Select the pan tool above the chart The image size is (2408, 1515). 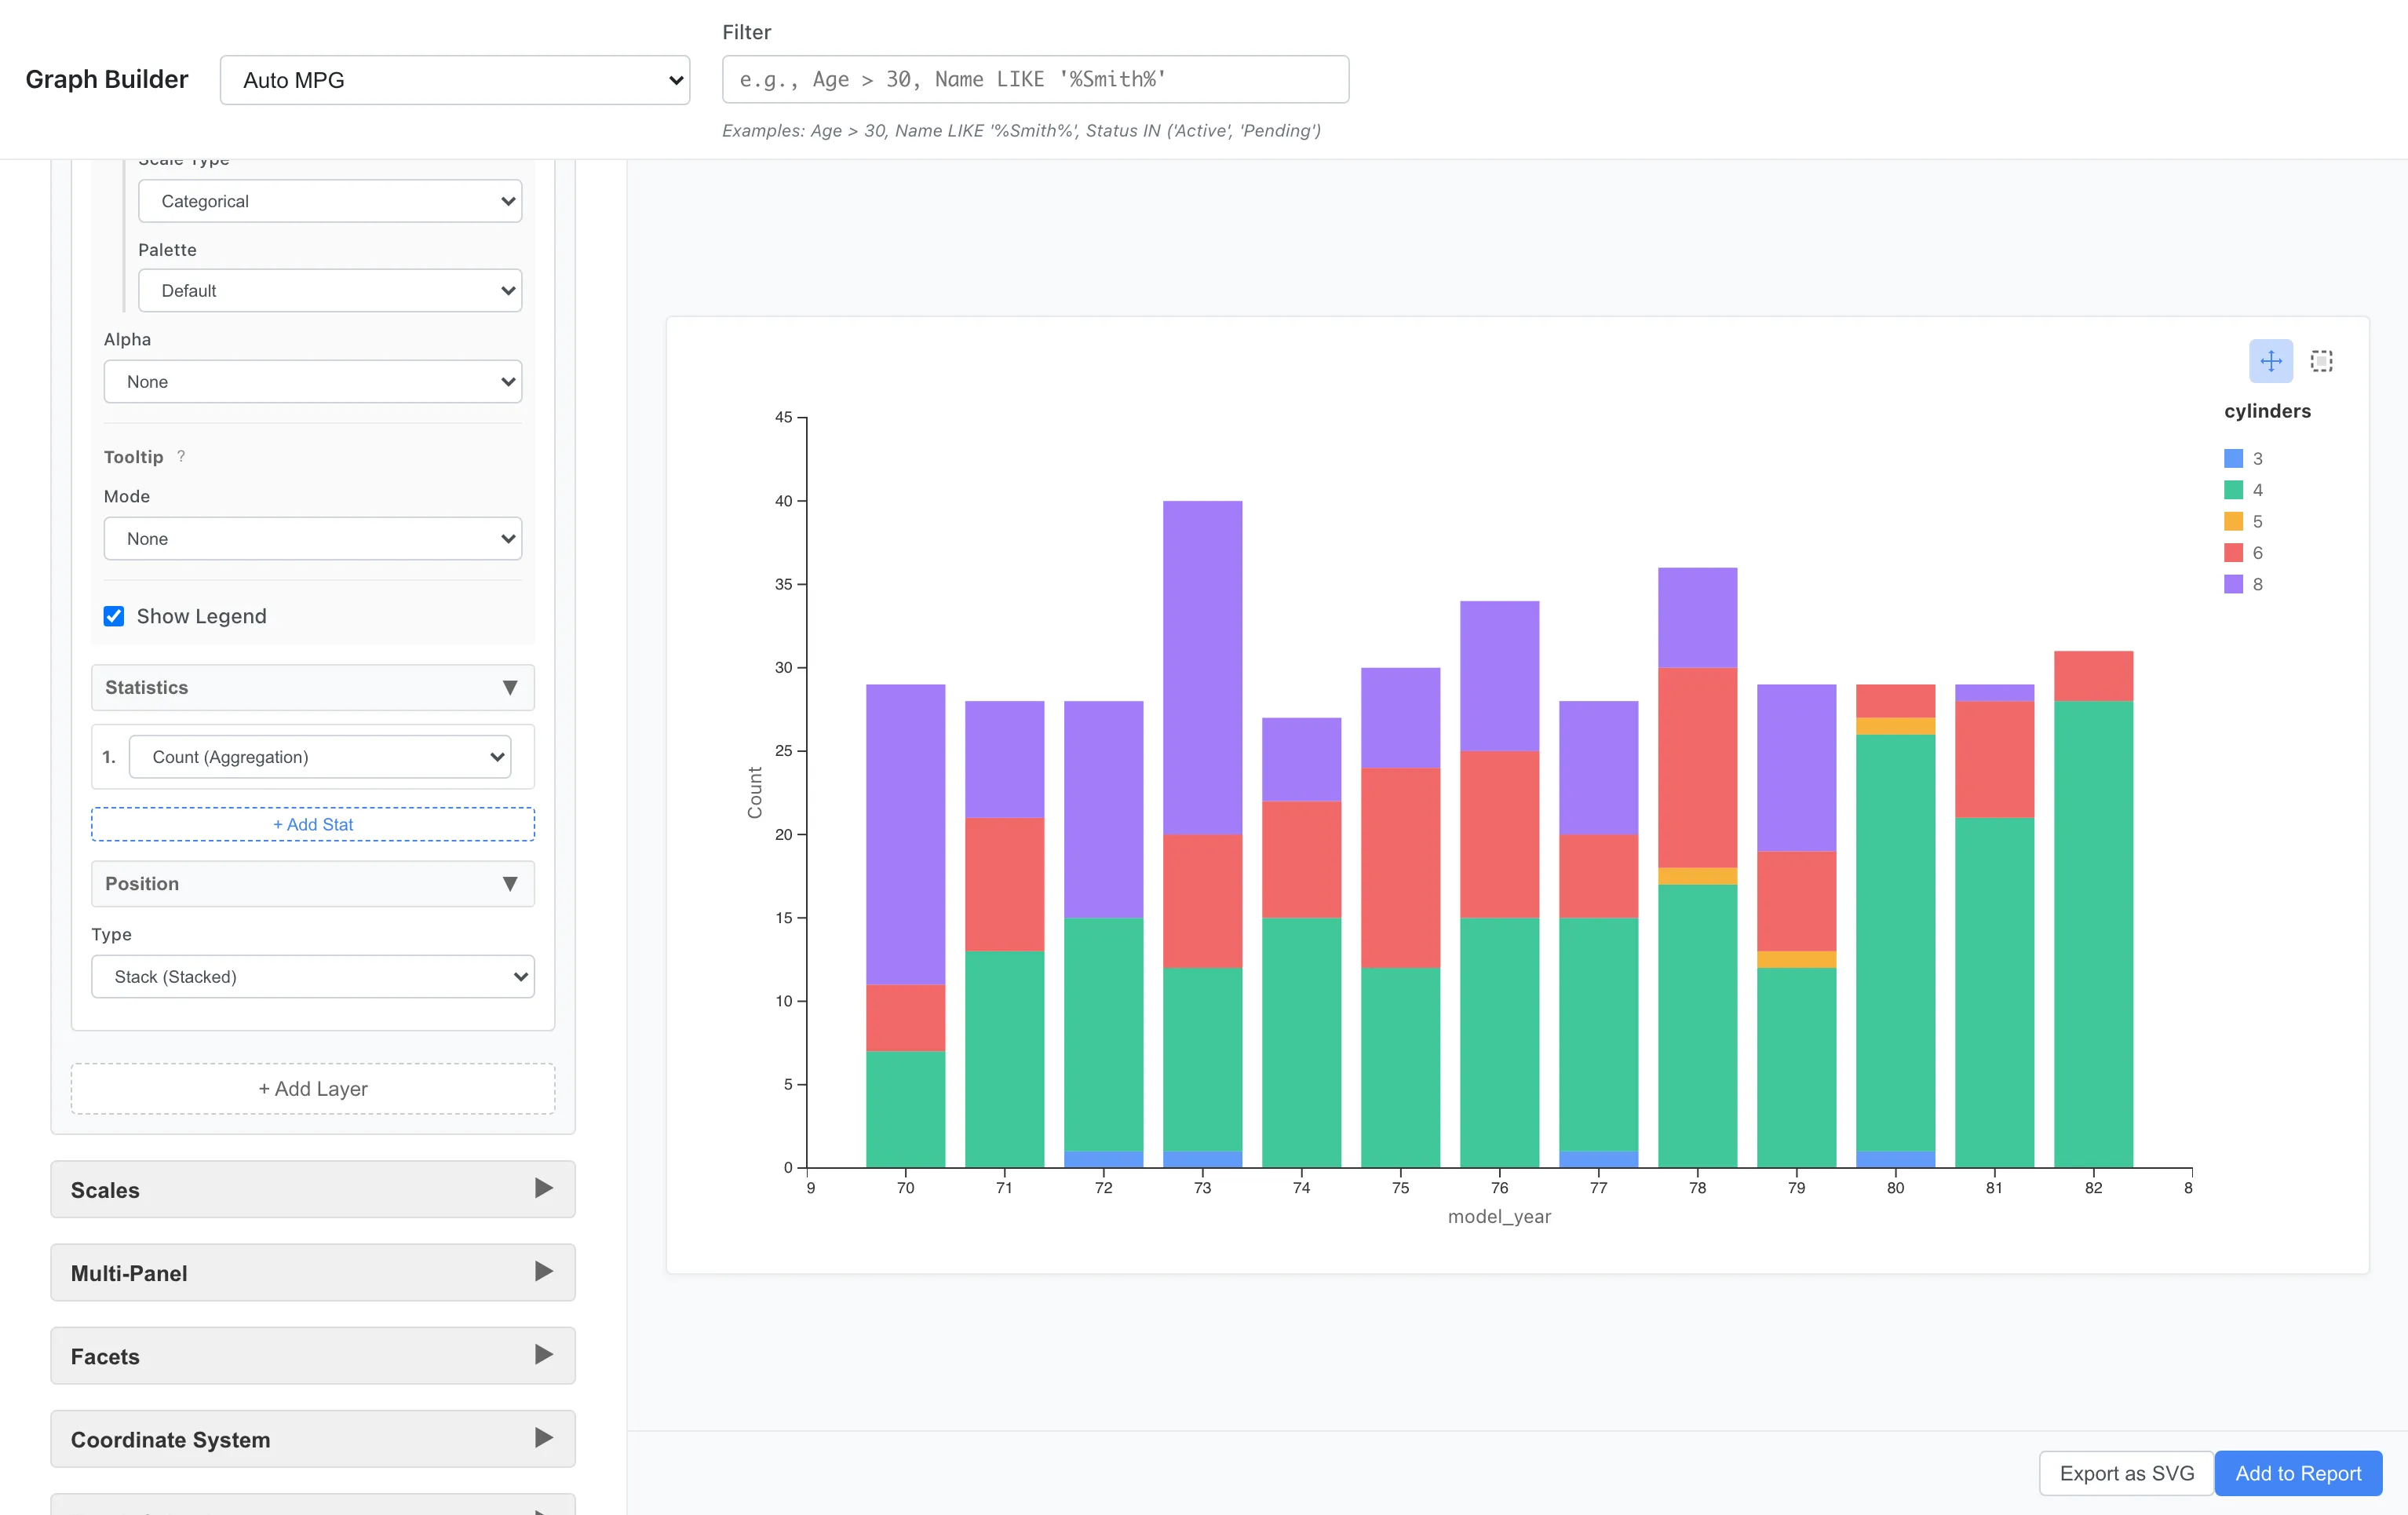(x=2271, y=361)
